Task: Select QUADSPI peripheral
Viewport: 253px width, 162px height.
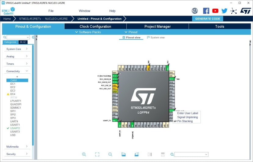Action: pos(16,104)
